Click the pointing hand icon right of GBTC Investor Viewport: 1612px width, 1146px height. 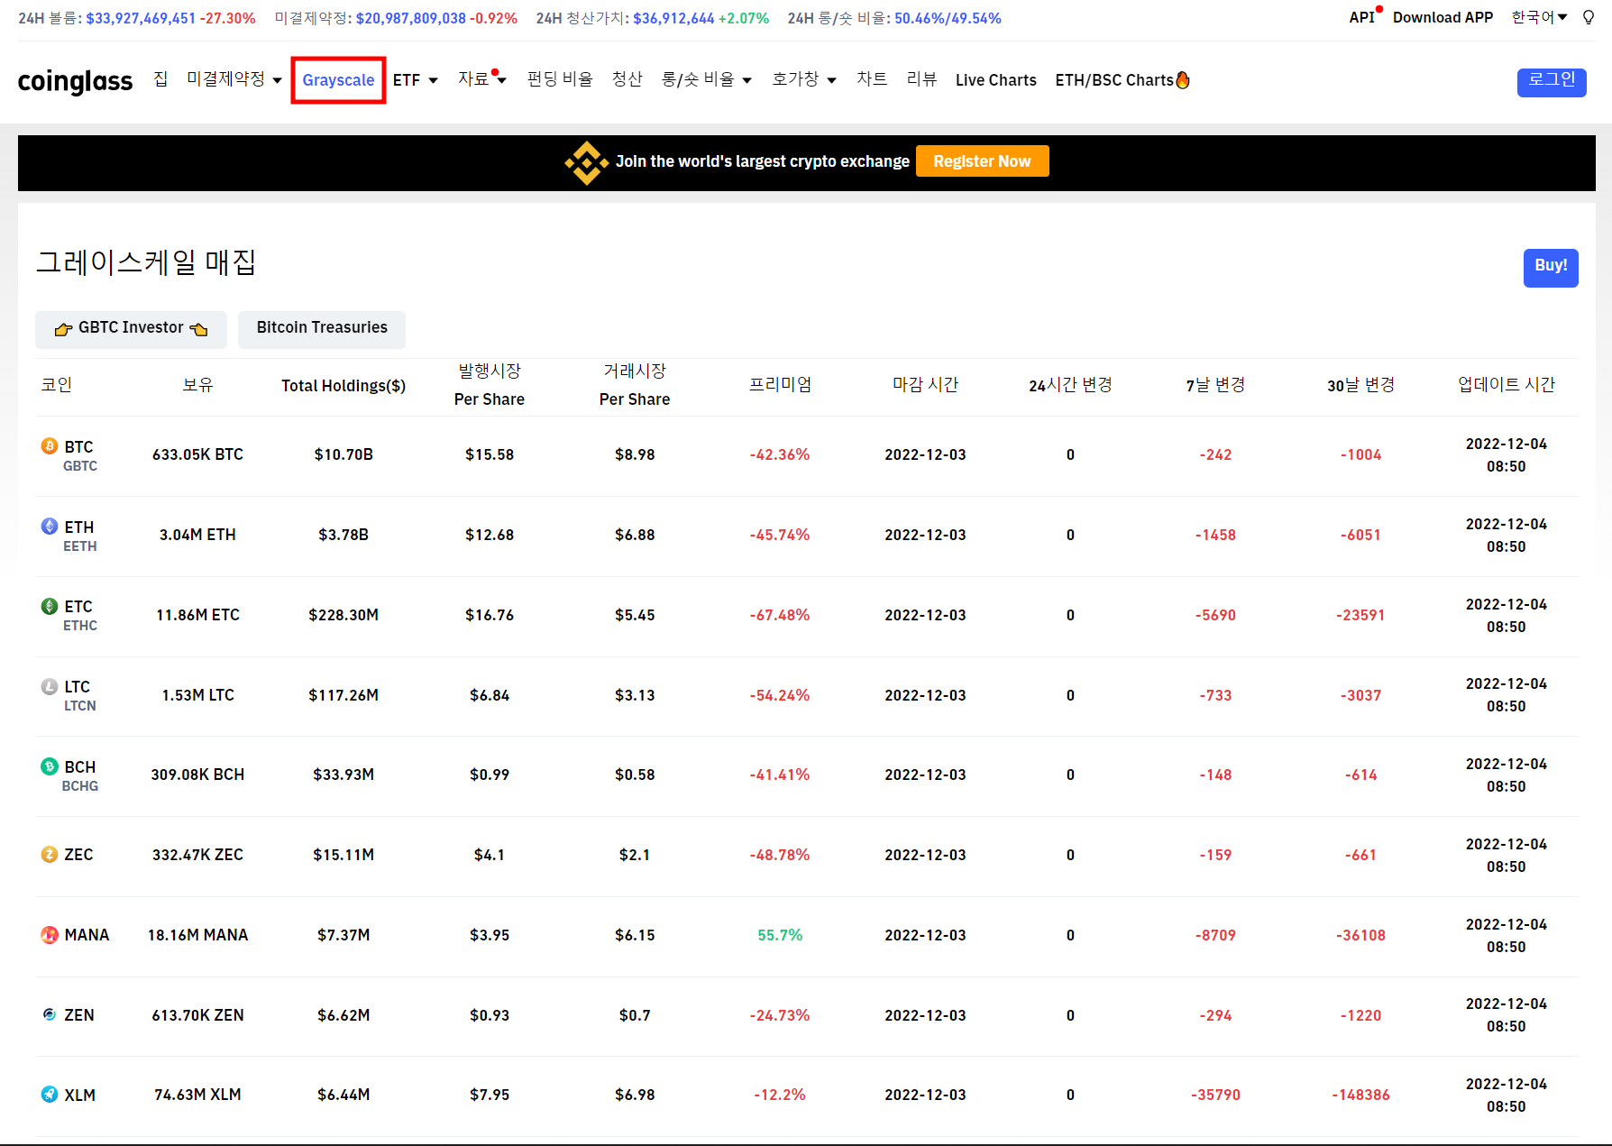[x=198, y=329]
